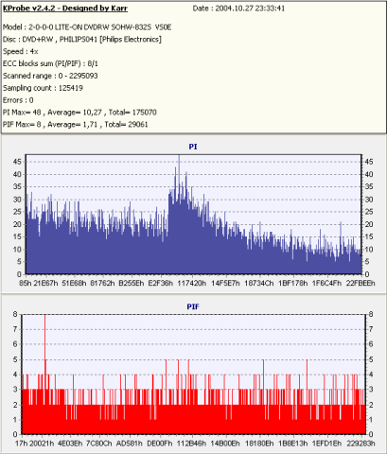Click the 14B00Eh label on PIF axis
The width and height of the screenshot is (387, 454).
click(x=225, y=444)
